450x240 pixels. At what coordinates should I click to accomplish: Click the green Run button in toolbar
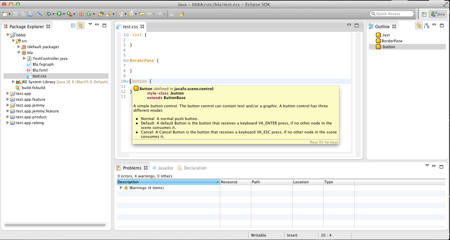click(x=59, y=14)
